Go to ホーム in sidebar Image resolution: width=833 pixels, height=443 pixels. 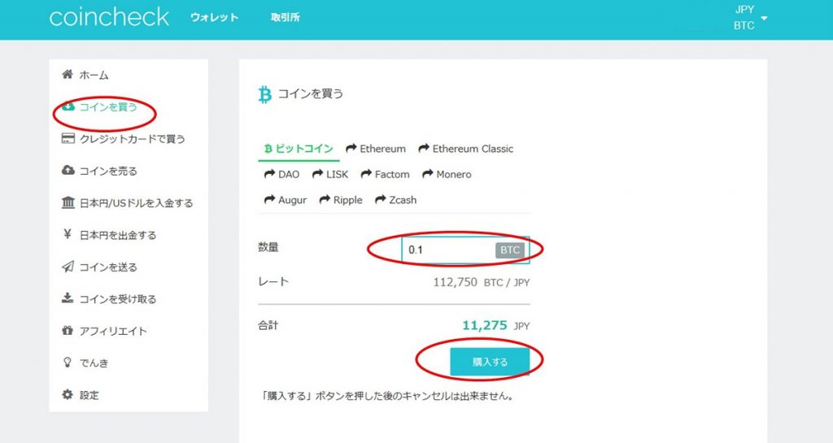[94, 76]
